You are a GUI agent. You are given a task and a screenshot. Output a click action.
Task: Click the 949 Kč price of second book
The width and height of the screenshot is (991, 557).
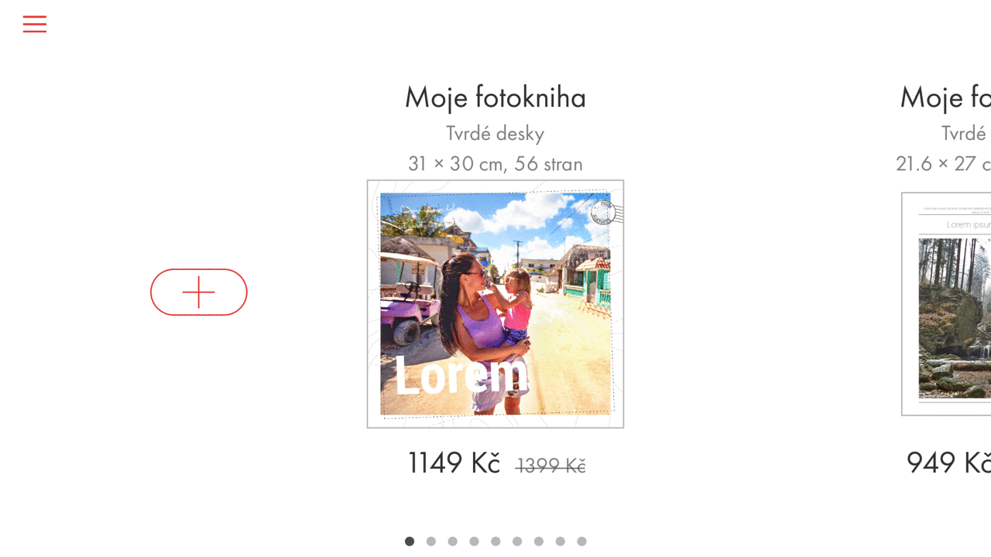(948, 463)
